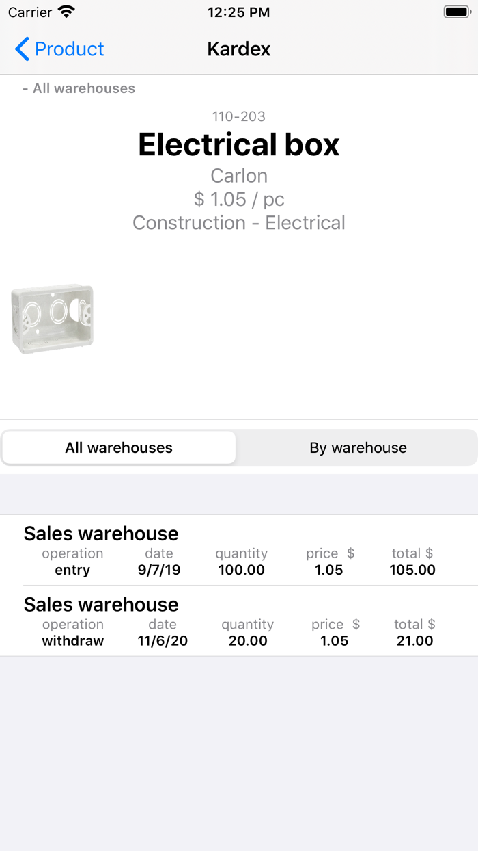Tap product code 110-203
The height and width of the screenshot is (851, 478).
239,116
